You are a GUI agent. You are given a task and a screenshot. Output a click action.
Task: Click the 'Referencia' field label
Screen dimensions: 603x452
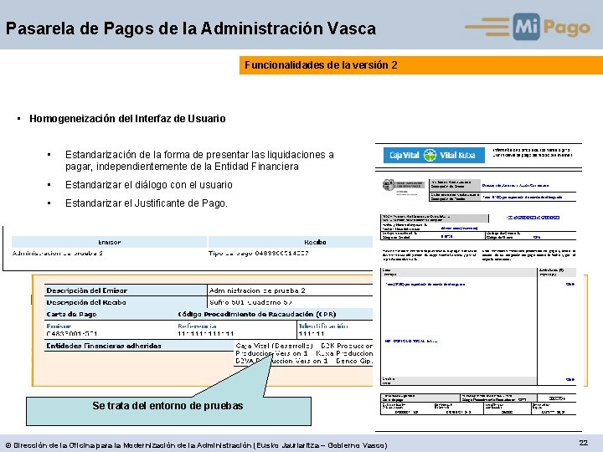(197, 326)
